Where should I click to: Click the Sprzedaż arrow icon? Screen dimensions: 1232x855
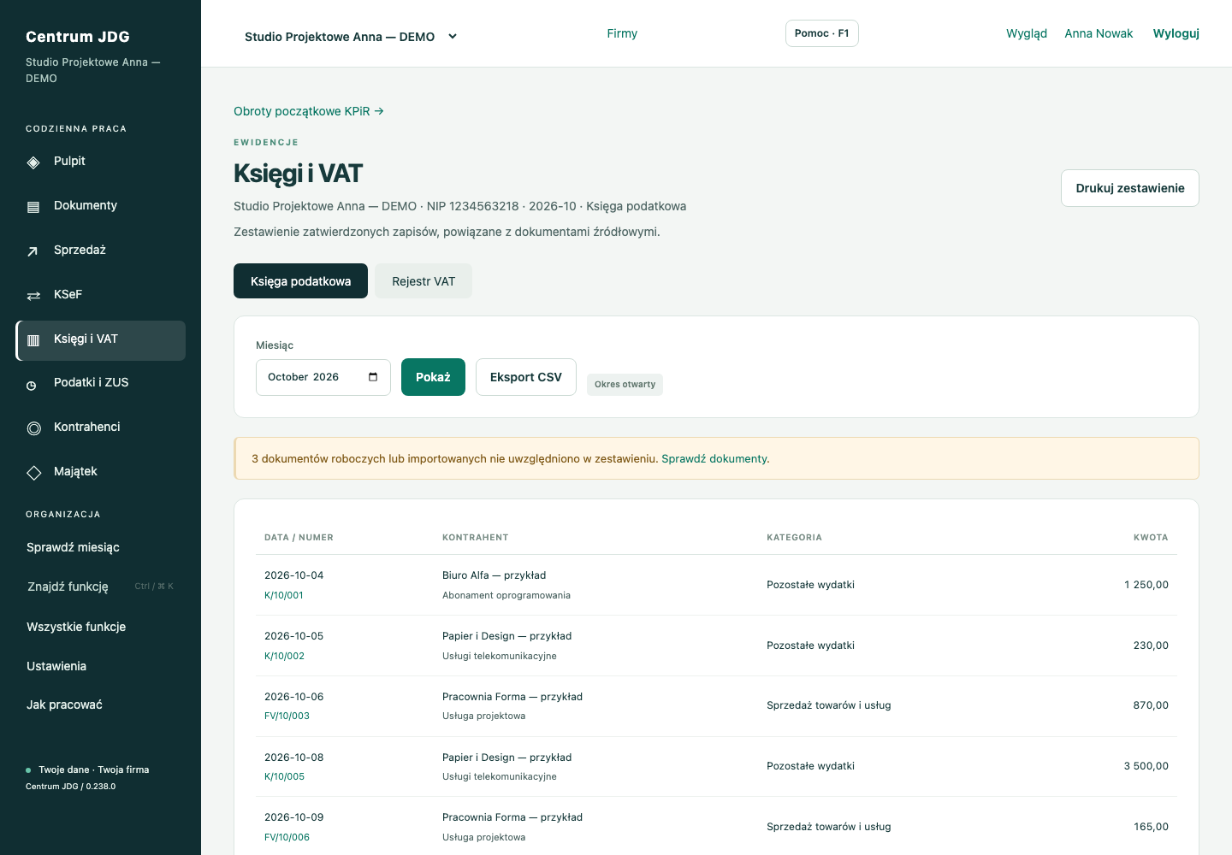coord(33,251)
